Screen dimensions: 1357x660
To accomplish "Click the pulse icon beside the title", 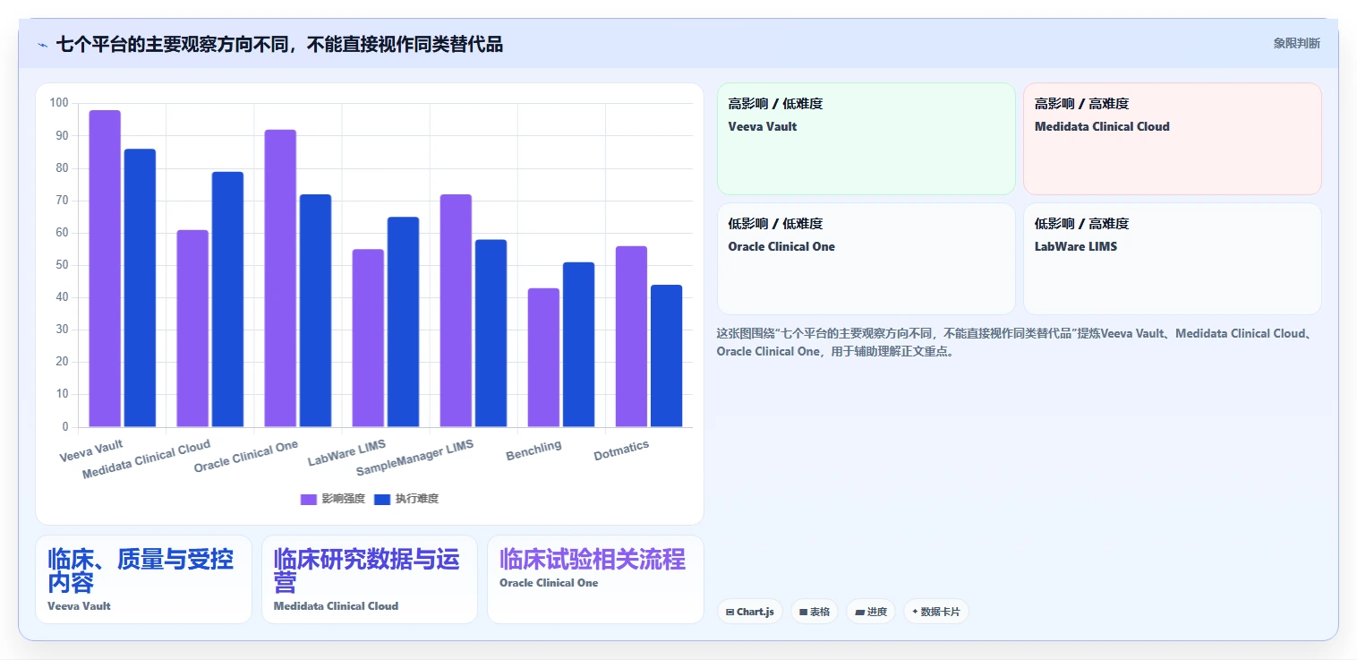I will click(x=42, y=44).
